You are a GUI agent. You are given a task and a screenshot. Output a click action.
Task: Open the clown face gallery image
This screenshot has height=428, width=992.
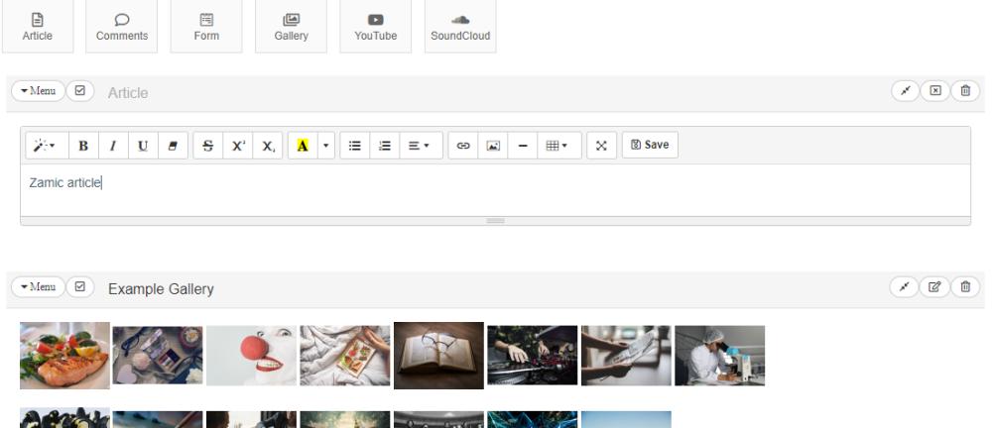(251, 356)
